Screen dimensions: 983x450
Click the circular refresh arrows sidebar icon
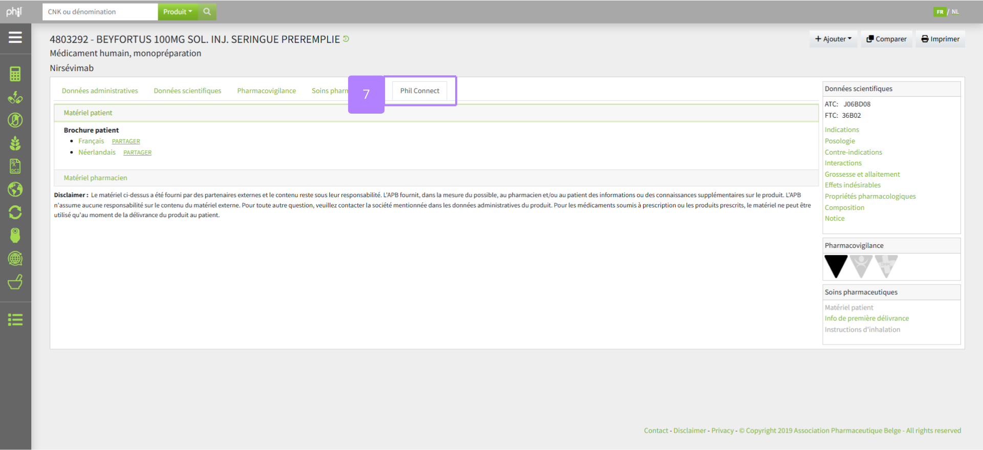tap(15, 212)
